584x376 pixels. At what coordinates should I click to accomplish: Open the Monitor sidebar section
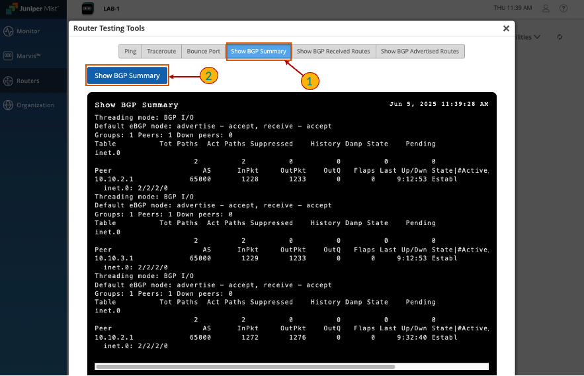[x=28, y=31]
